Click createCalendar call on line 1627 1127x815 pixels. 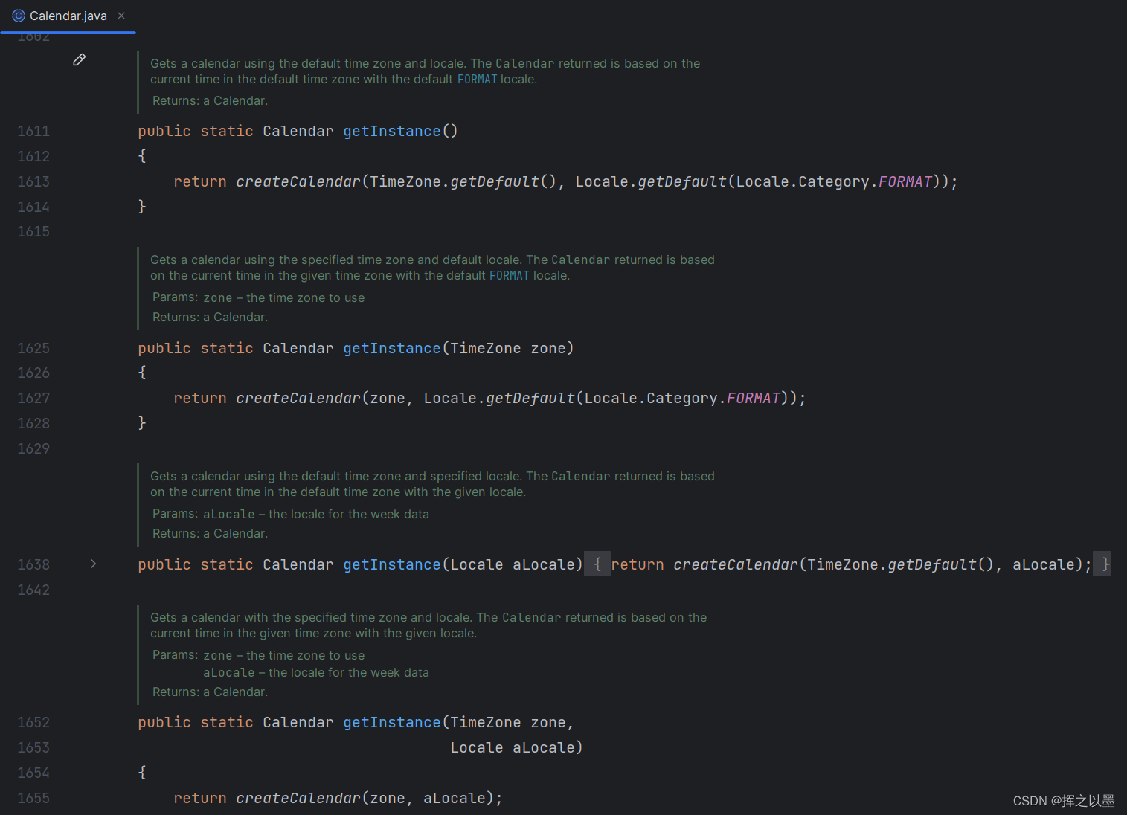tap(298, 399)
